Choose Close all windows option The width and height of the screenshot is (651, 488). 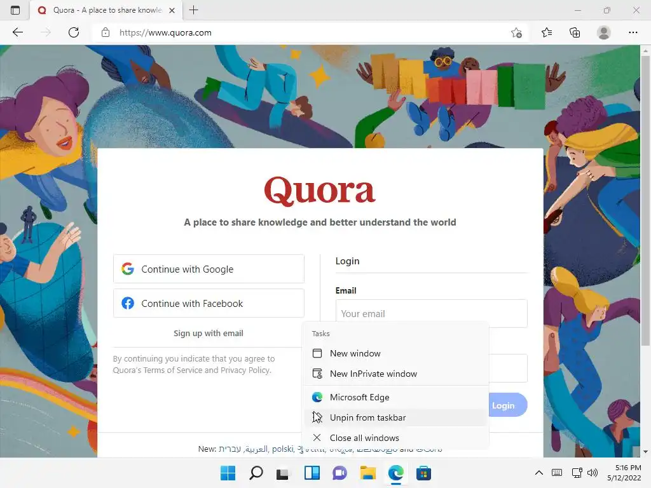coord(395,438)
